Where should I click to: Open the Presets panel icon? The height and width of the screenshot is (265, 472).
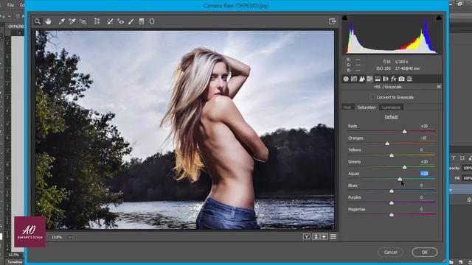409,79
